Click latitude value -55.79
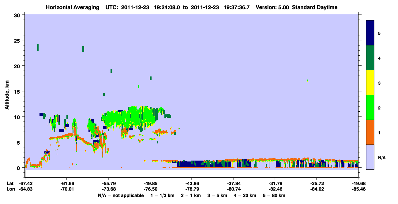The height and width of the screenshot is (204, 398). [x=108, y=184]
